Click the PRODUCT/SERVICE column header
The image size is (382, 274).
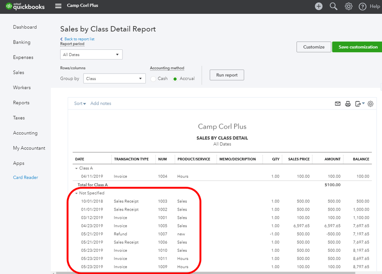[x=194, y=159]
